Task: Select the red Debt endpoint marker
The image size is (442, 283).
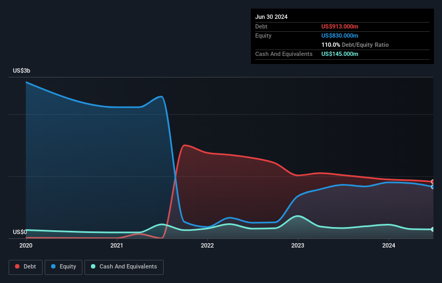Action: [433, 182]
